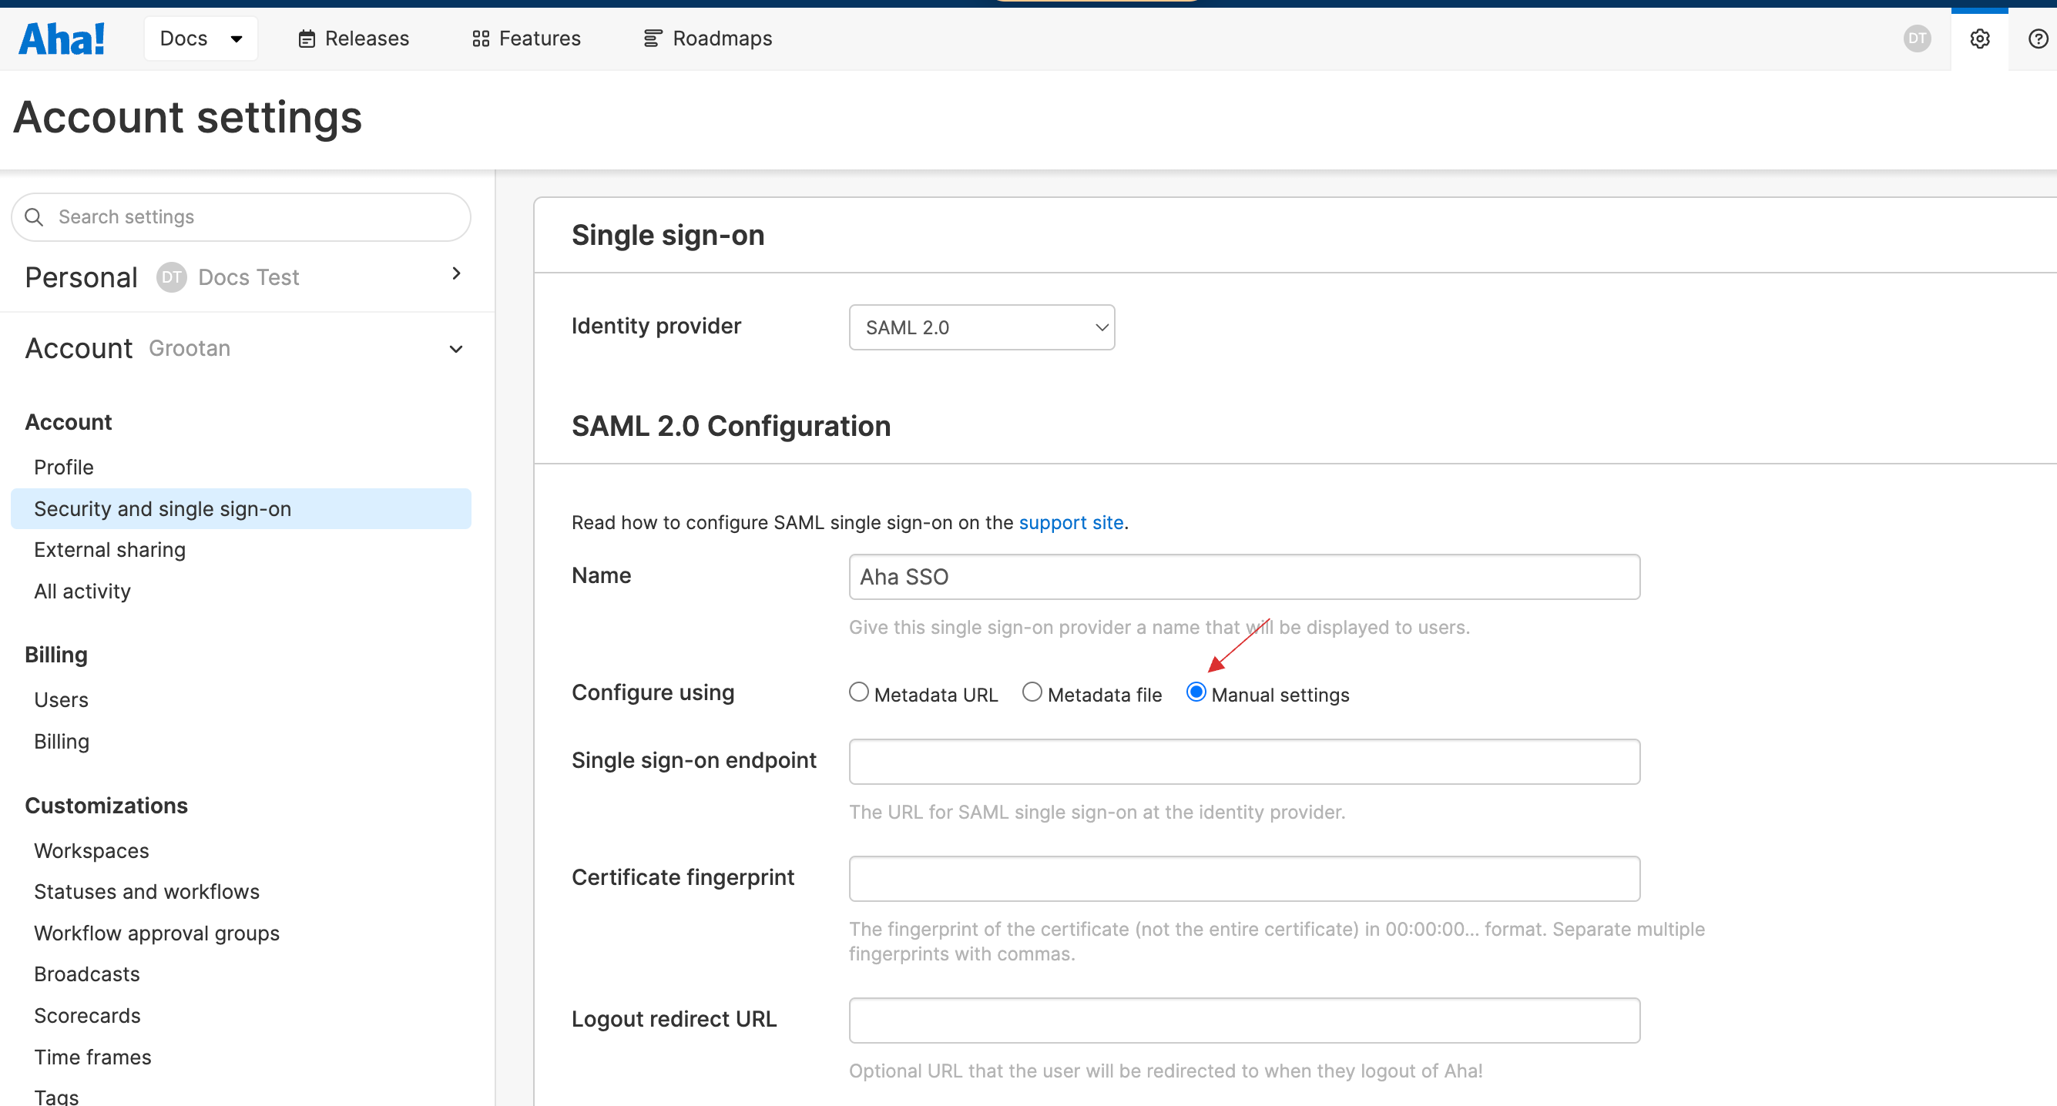Click the Roadmaps bars icon

tap(653, 39)
